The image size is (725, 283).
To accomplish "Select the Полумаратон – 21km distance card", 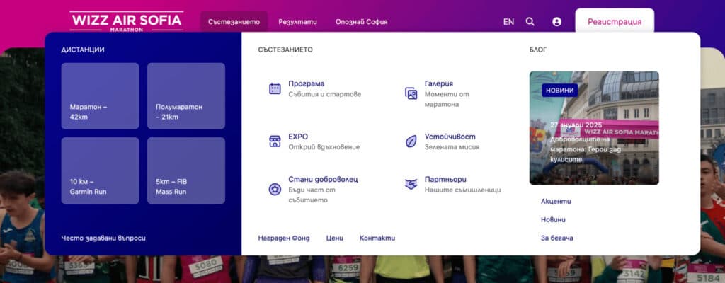I will [x=186, y=96].
